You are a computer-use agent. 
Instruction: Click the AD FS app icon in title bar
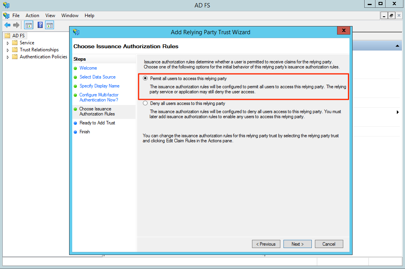click(x=6, y=5)
